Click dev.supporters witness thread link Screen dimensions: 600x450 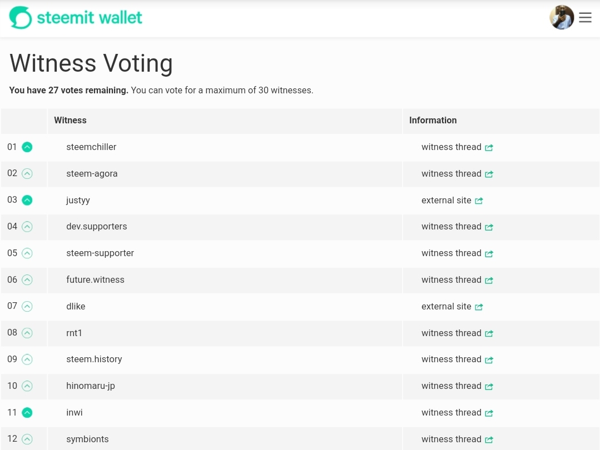(x=451, y=227)
